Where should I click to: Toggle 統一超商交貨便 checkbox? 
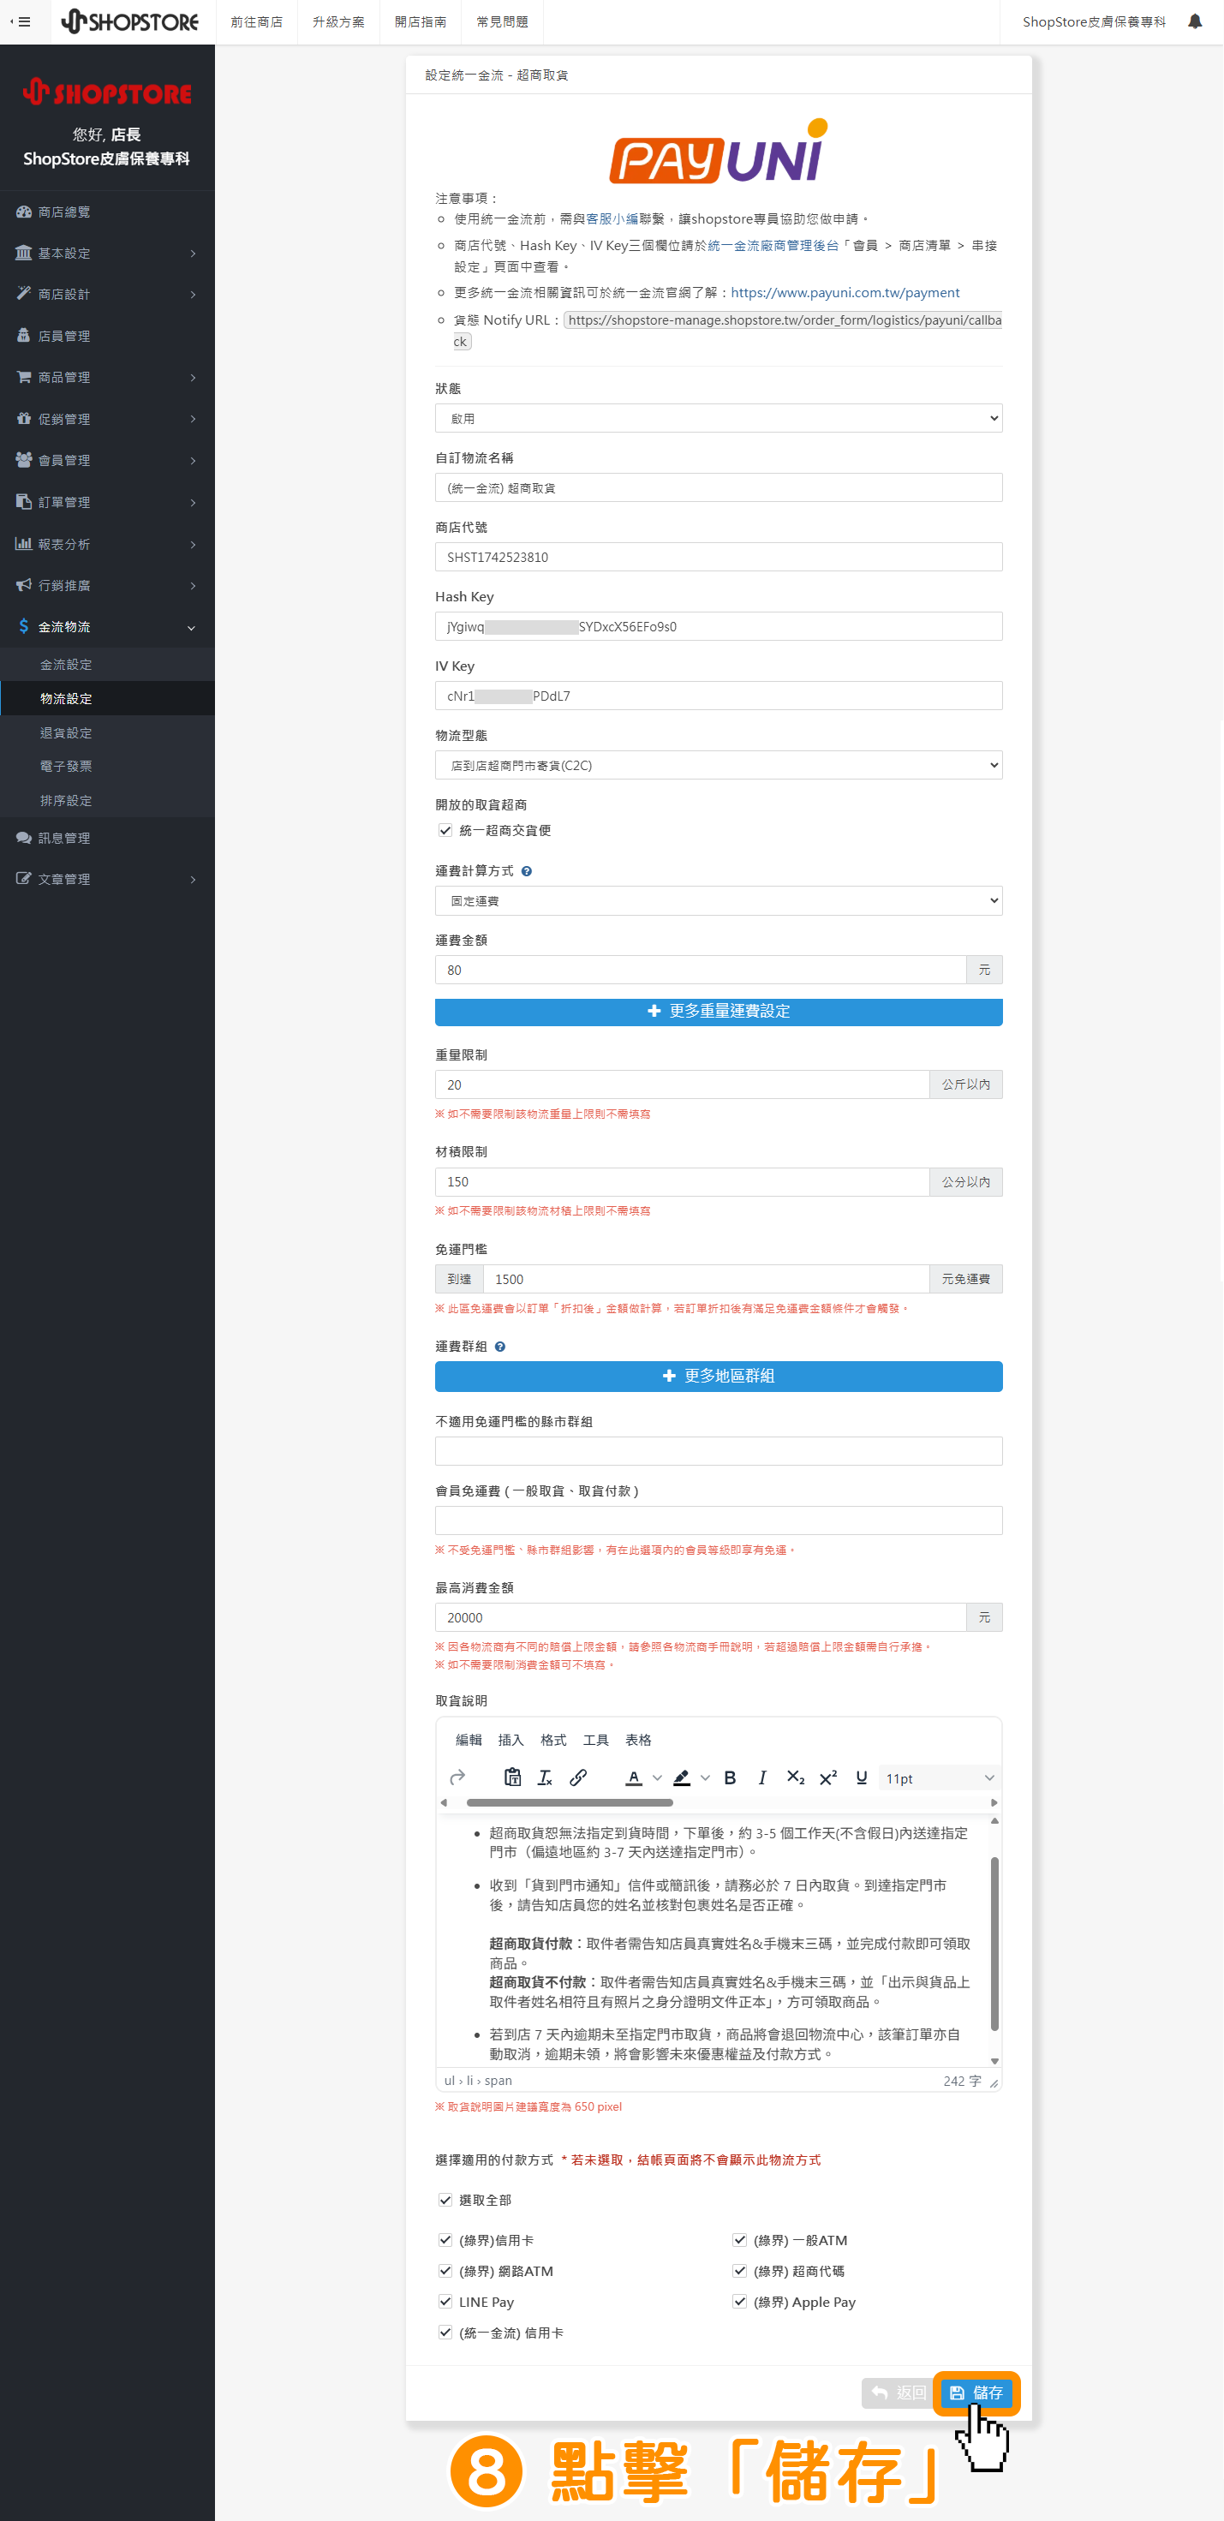(x=445, y=830)
